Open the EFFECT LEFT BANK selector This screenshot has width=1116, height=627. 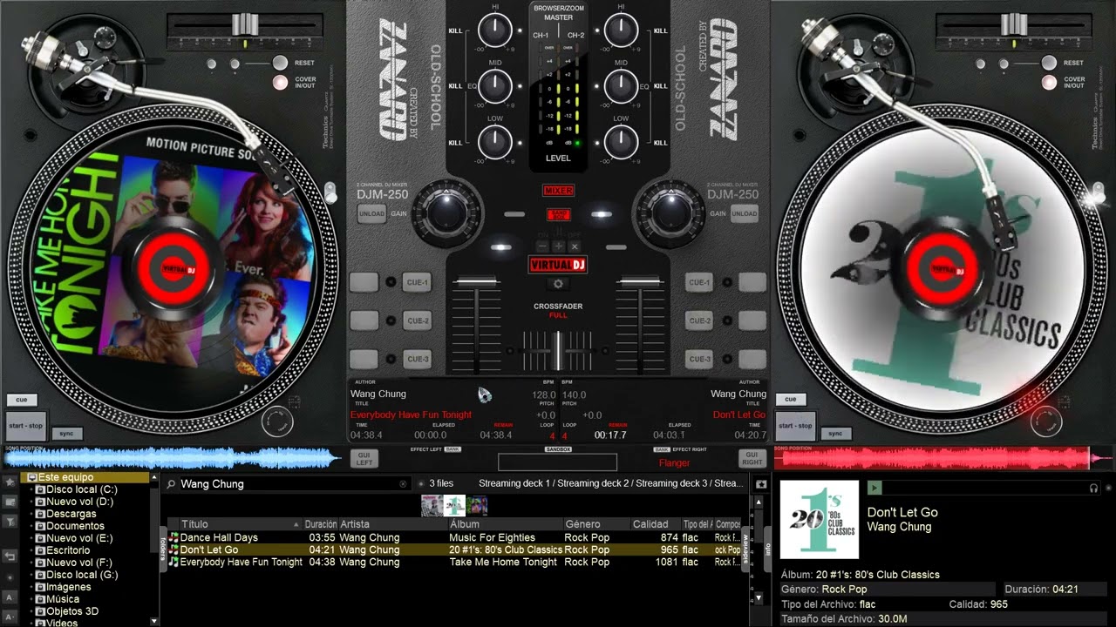pos(453,449)
